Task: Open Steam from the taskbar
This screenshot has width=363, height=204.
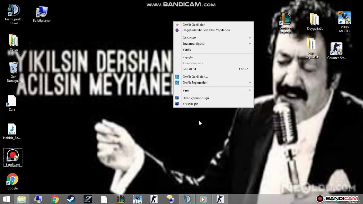Action: coord(71,199)
